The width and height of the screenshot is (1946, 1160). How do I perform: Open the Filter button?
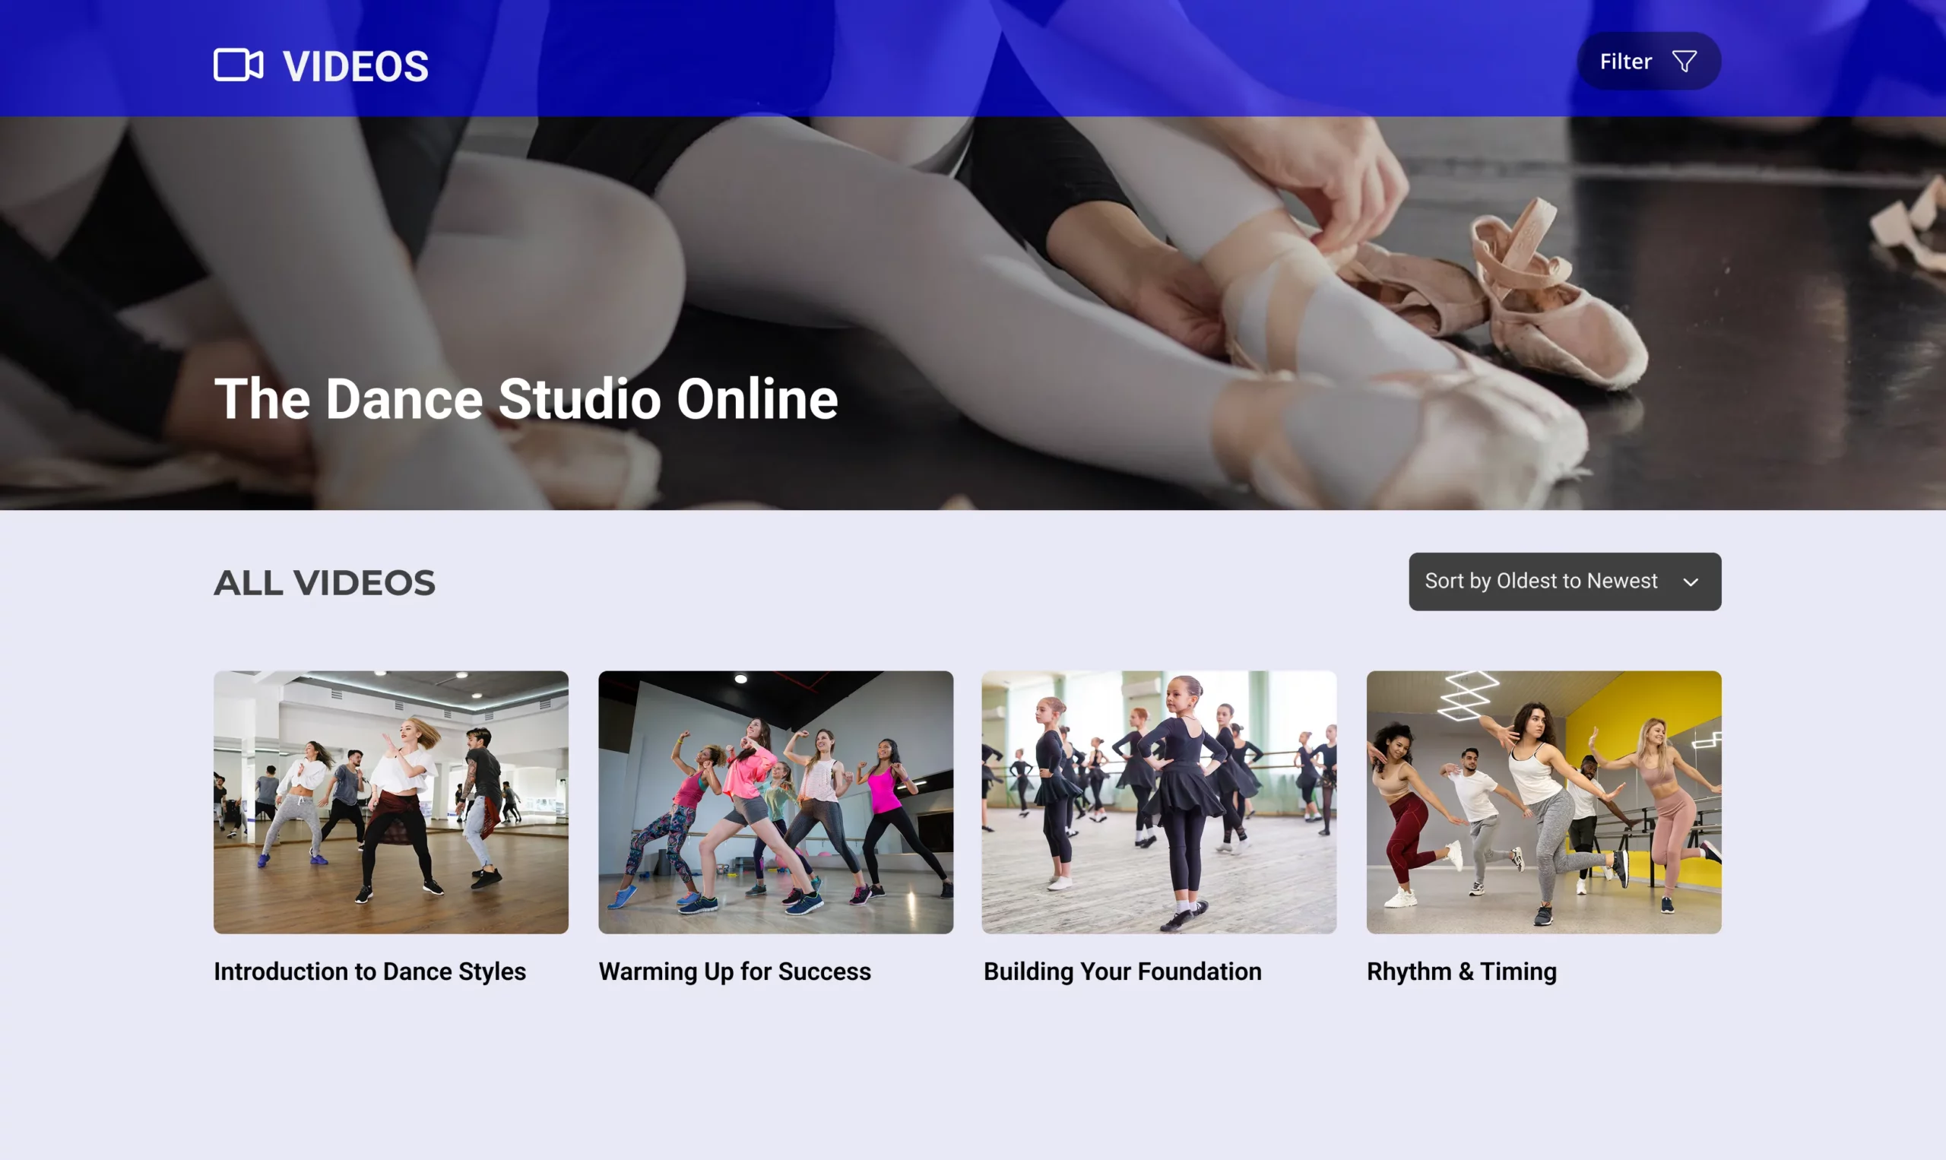[1647, 61]
